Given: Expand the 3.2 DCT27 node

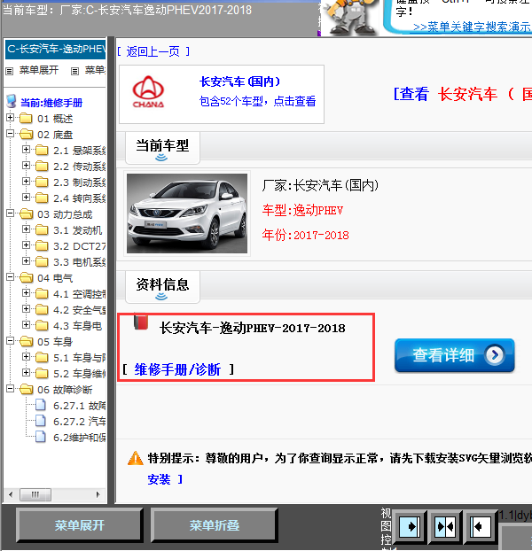Looking at the screenshot, I should (26, 244).
